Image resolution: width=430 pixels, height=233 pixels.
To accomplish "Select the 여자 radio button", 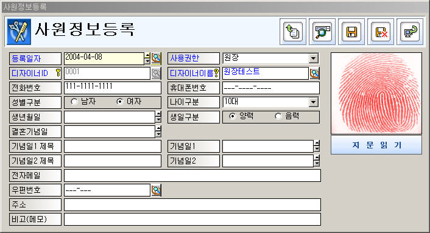I will pyautogui.click(x=120, y=102).
